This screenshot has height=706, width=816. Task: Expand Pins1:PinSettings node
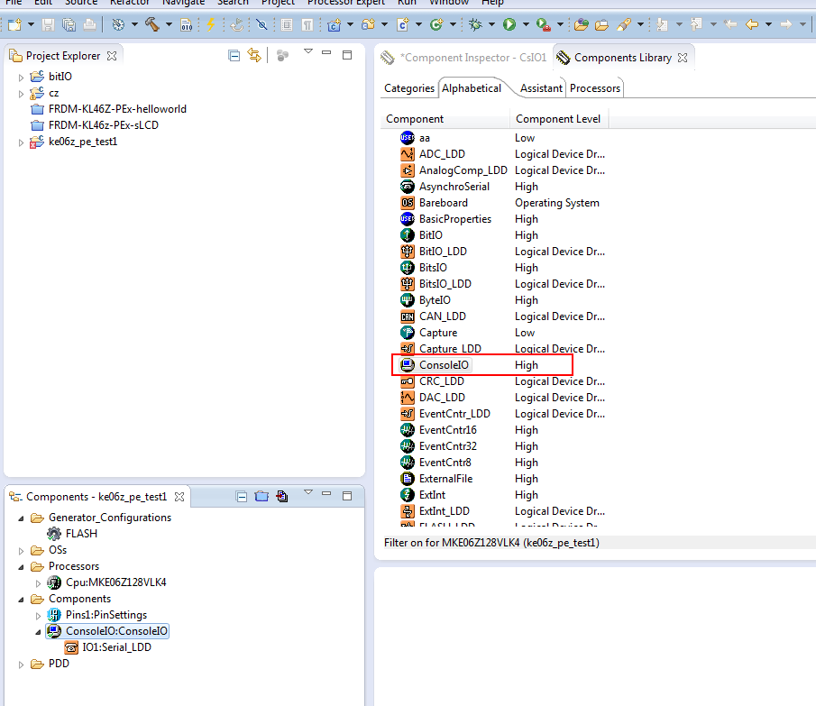pos(38,616)
